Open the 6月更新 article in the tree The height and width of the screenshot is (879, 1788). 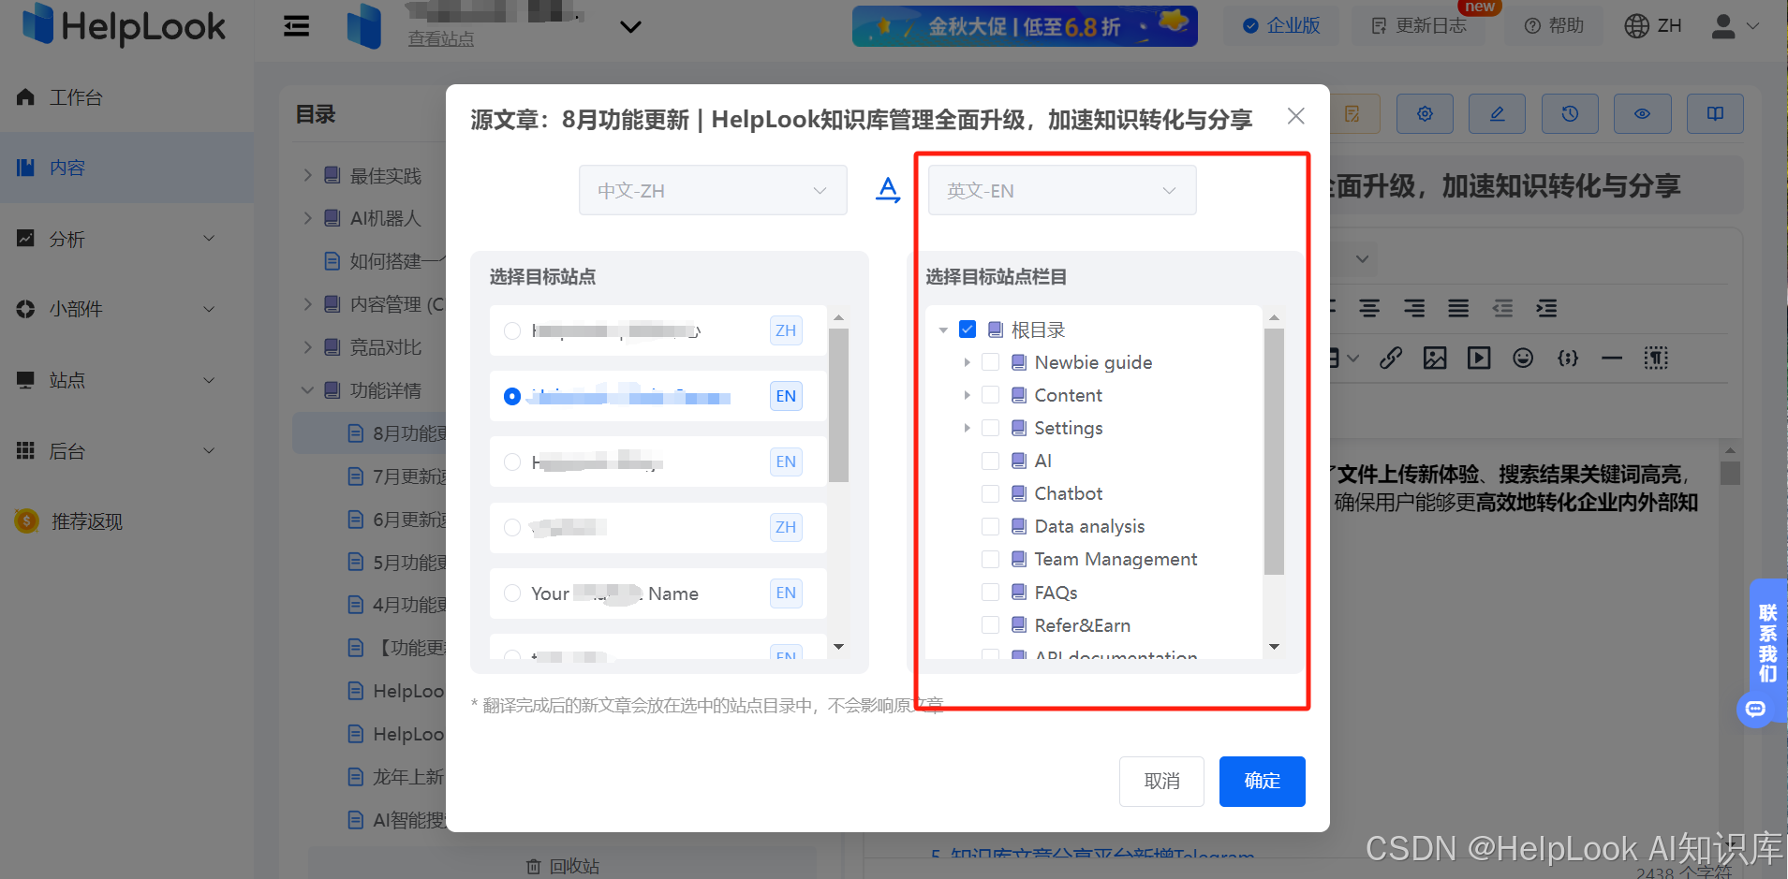(398, 520)
